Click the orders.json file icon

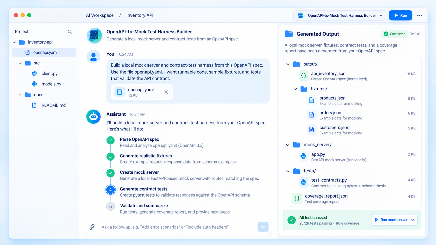point(311,115)
